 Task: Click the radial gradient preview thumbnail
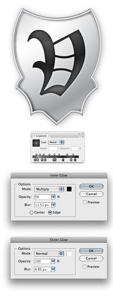pyautogui.click(x=36, y=143)
